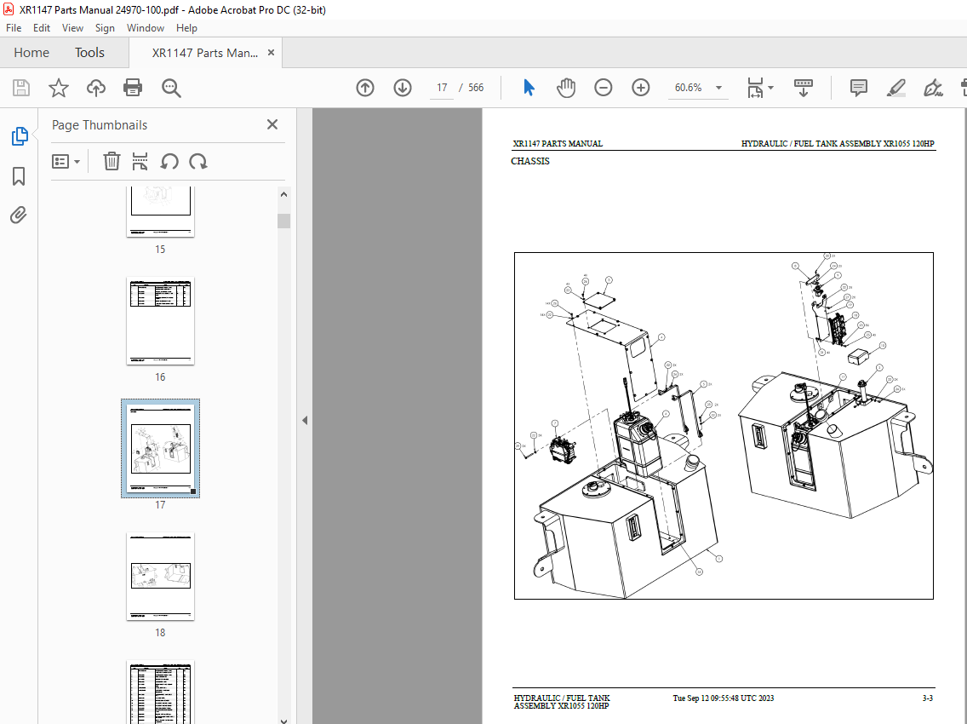Screen dimensions: 967x724
Task: Open the File menu
Action: pos(14,28)
